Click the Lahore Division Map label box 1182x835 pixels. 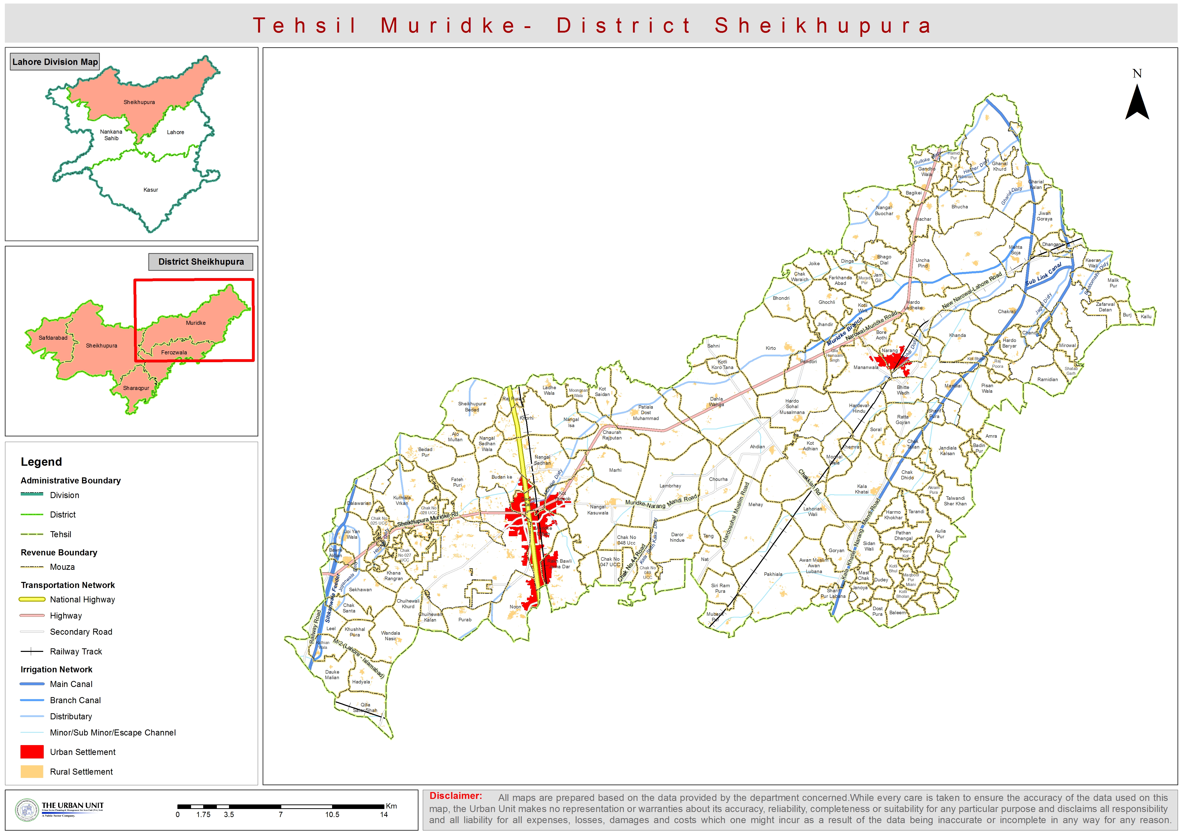[x=55, y=62]
